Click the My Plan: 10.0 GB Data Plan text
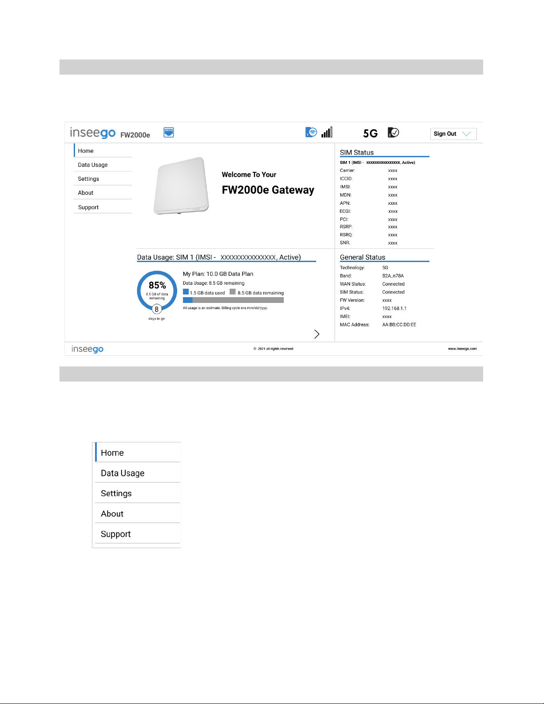Screen dimensions: 544x704 [x=218, y=274]
